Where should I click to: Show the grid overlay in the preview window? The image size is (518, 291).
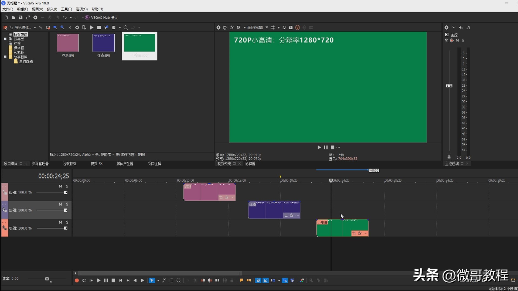coord(273,27)
